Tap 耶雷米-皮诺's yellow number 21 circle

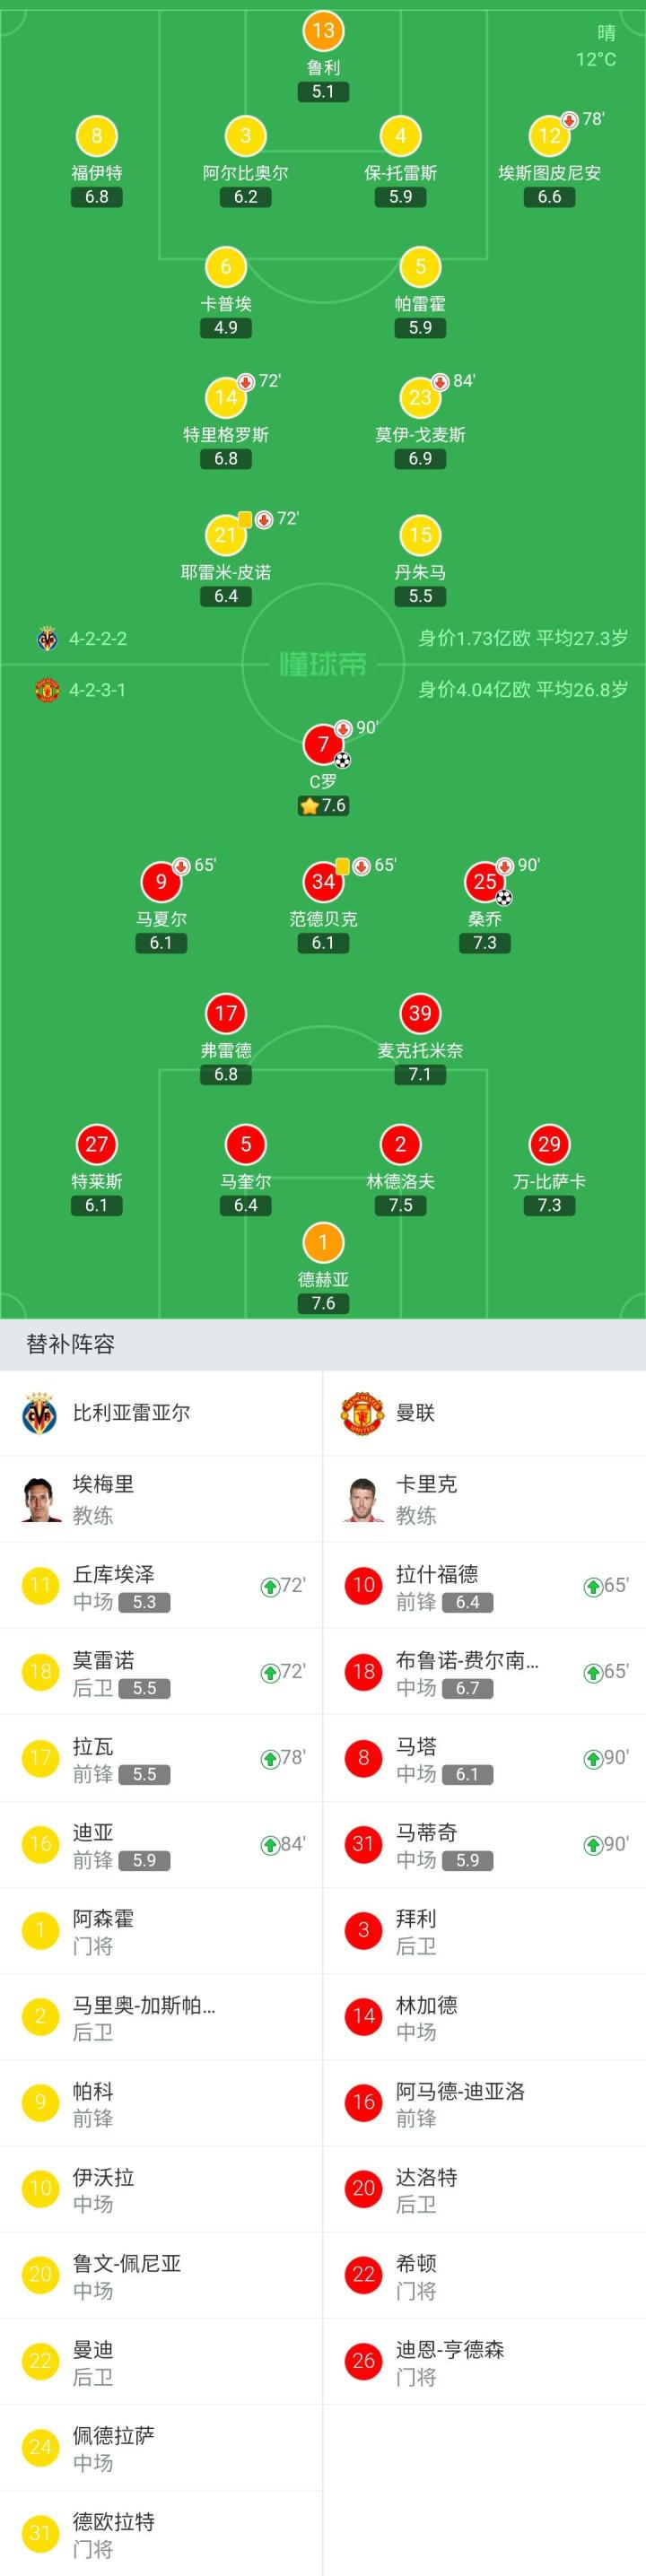(225, 535)
